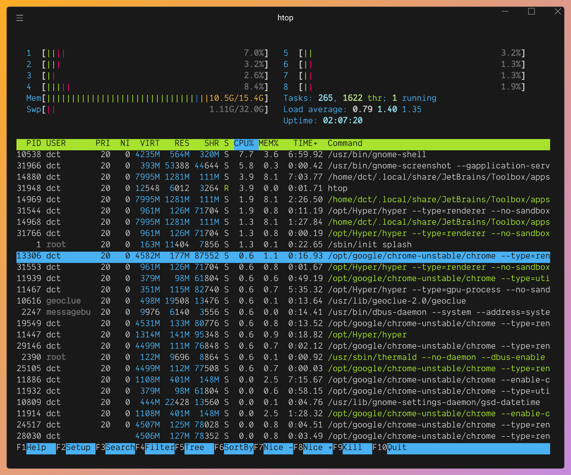The width and height of the screenshot is (571, 475).
Task: Click the Swp usage meter bar
Action: [x=147, y=109]
